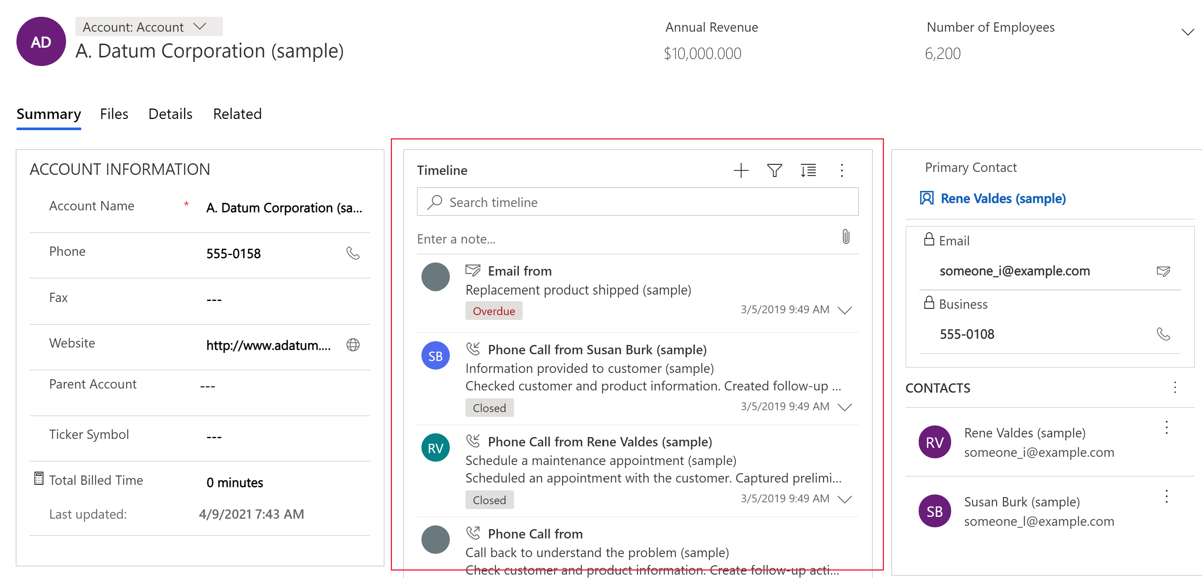Expand the top-right chevron for more details
Screen dimensions: 1202x578
(x=1184, y=32)
